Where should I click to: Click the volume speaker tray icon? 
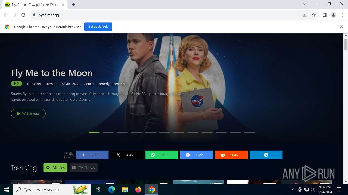point(313,190)
